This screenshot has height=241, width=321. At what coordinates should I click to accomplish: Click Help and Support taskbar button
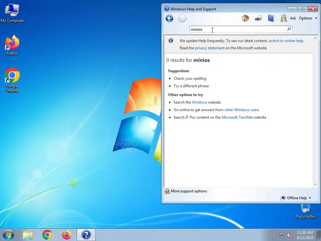click(x=86, y=235)
